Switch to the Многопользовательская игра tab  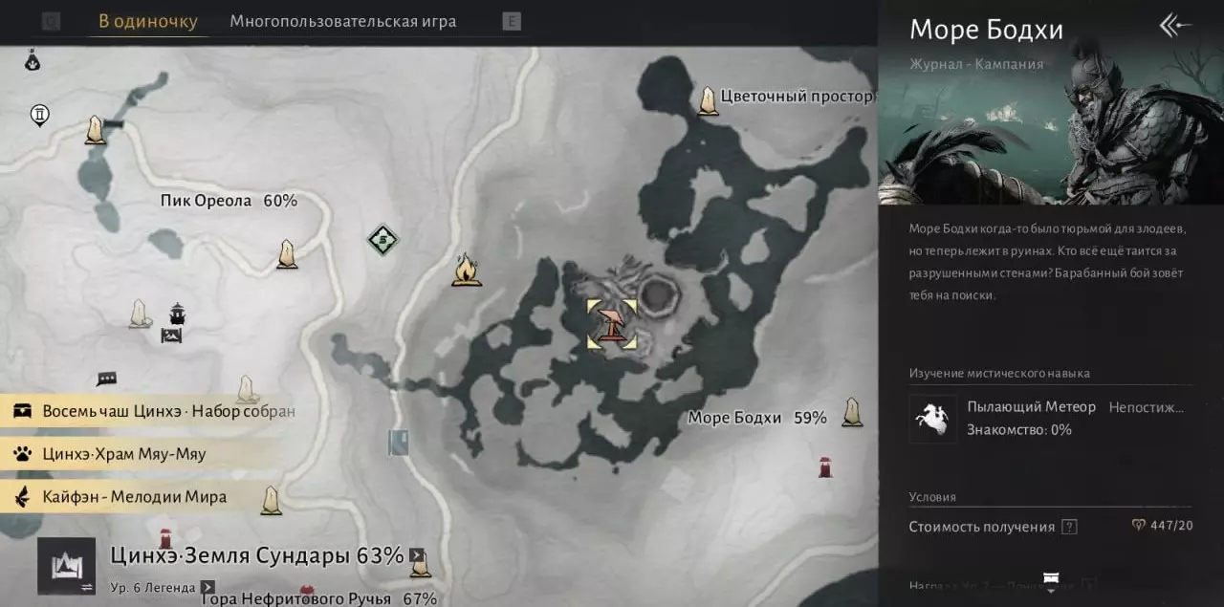click(343, 21)
